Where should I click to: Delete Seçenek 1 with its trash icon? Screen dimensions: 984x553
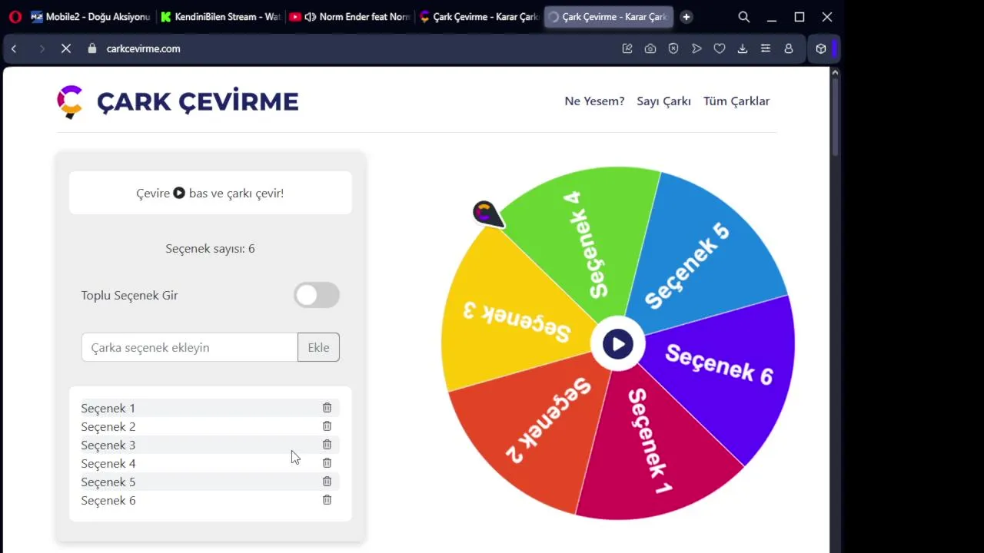click(x=327, y=408)
